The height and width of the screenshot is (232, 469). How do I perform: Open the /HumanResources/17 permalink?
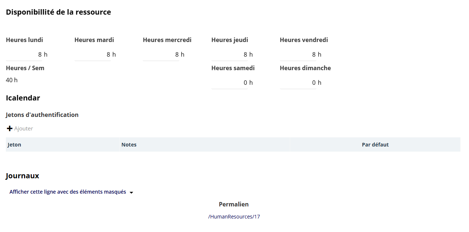coord(234,217)
